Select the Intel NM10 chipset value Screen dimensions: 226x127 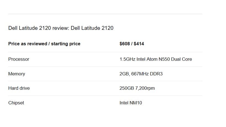tap(131, 103)
